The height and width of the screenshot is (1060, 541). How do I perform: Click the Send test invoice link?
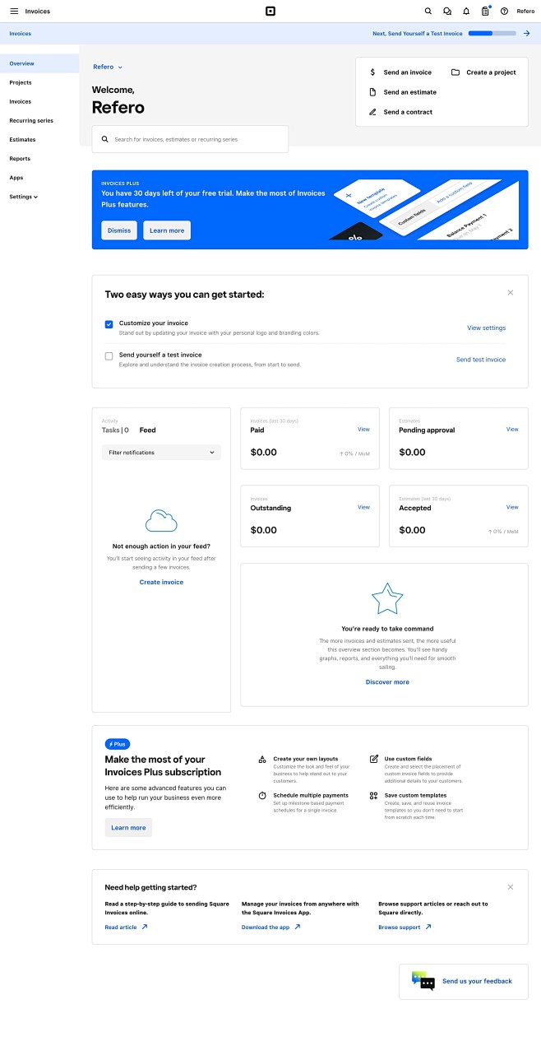click(481, 360)
